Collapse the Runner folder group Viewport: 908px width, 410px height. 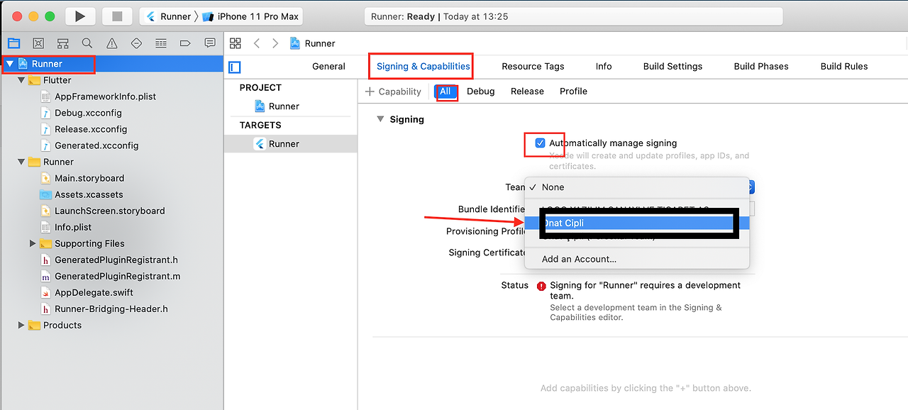tap(21, 162)
